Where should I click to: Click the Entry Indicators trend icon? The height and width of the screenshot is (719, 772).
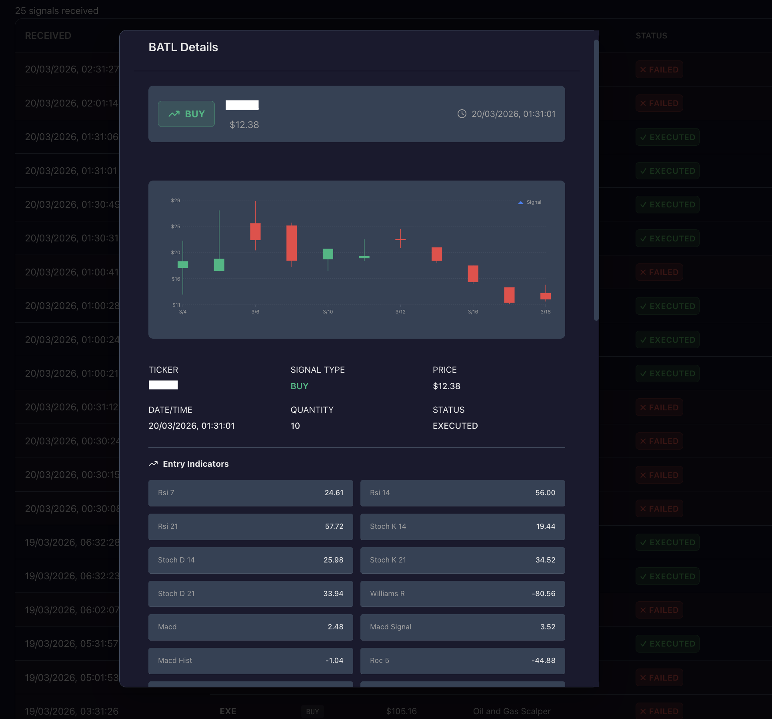[153, 464]
